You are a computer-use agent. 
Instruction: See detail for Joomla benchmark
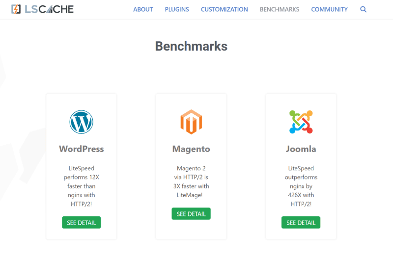[x=301, y=222]
